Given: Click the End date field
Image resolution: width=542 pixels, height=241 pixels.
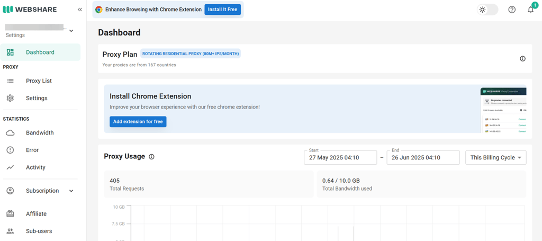Looking at the screenshot, I should point(423,158).
